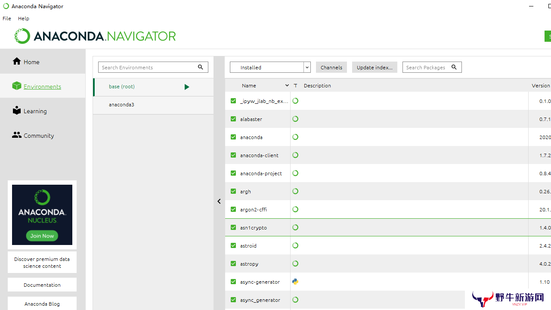Click the Anaconda Navigator title bar icon
The width and height of the screenshot is (551, 310).
6,6
